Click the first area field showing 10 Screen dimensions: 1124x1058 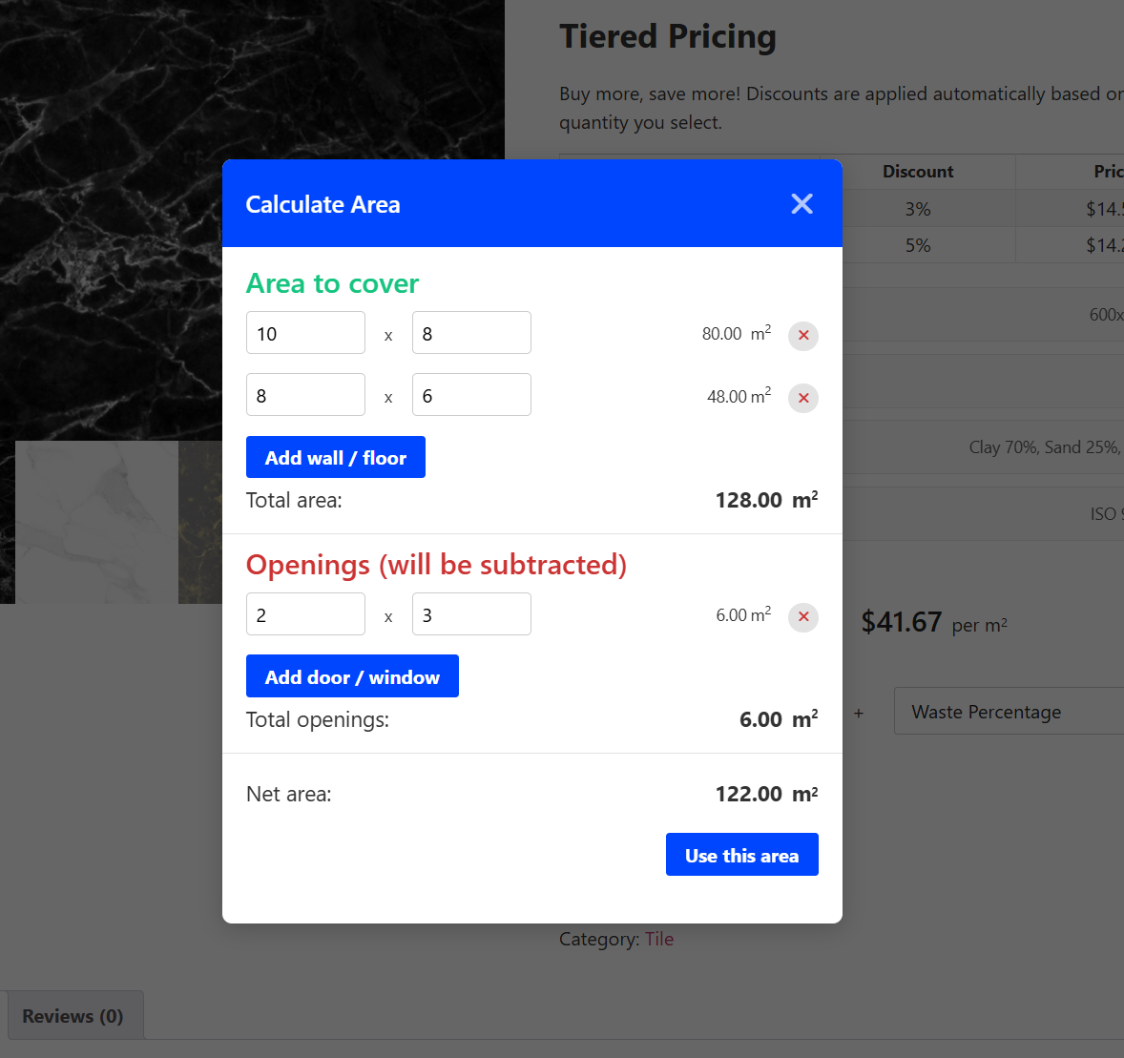[x=305, y=333]
